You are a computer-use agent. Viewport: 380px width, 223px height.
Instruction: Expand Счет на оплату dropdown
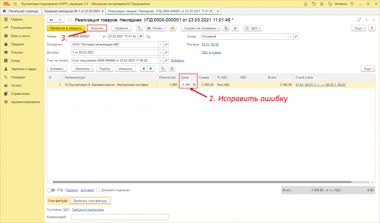[x=161, y=60]
